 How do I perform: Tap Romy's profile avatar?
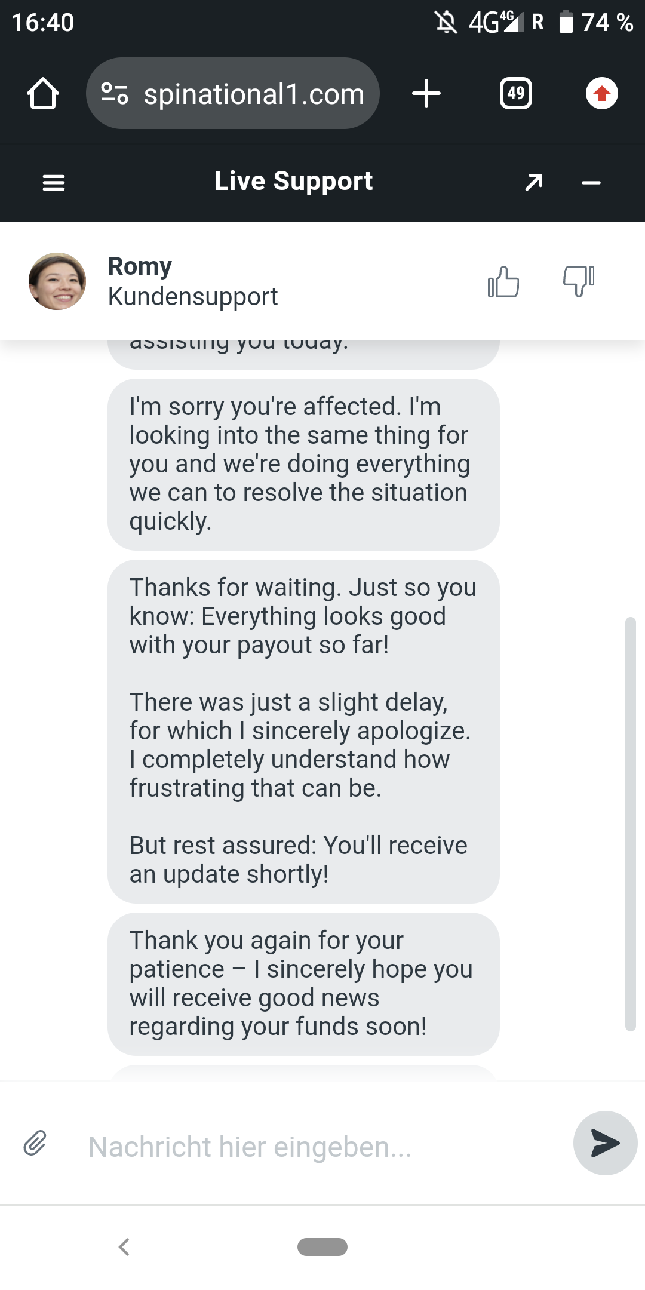(57, 281)
